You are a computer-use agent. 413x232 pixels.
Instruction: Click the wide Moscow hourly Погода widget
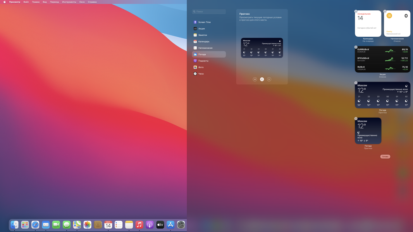click(x=382, y=95)
